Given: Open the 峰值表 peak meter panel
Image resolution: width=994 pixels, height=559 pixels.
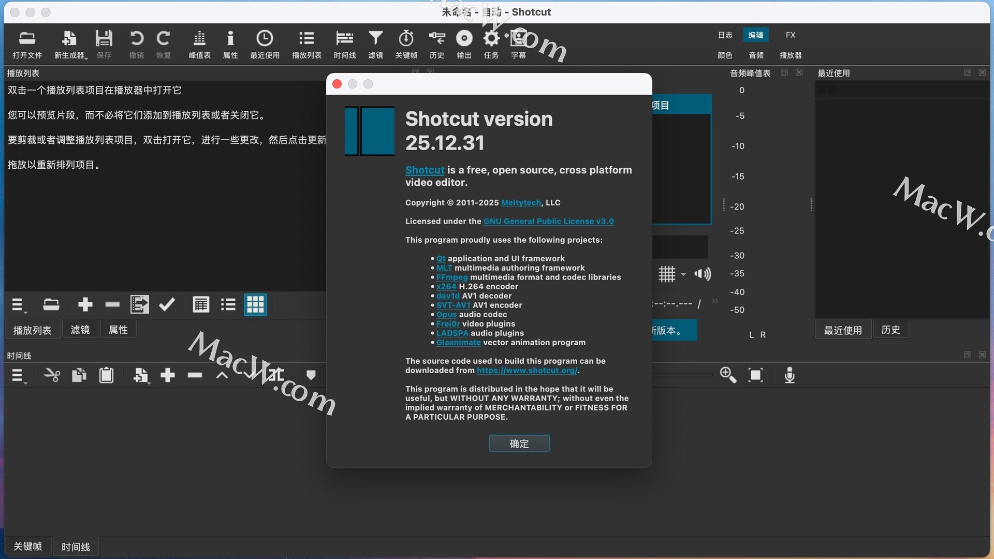Looking at the screenshot, I should tap(199, 39).
